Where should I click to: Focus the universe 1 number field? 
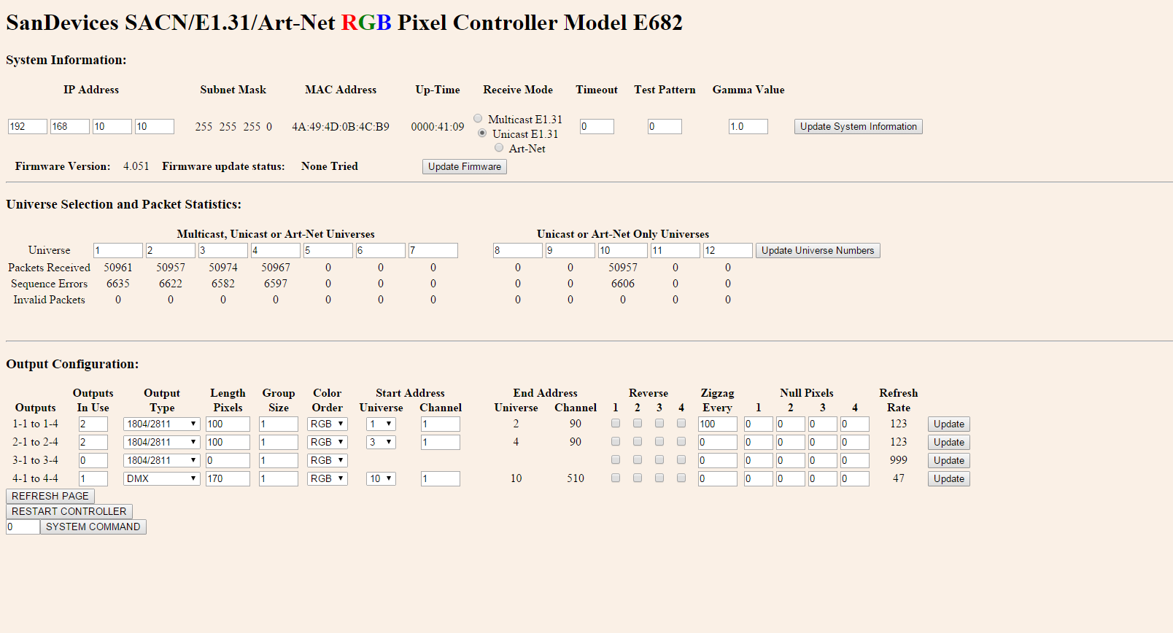pos(118,250)
